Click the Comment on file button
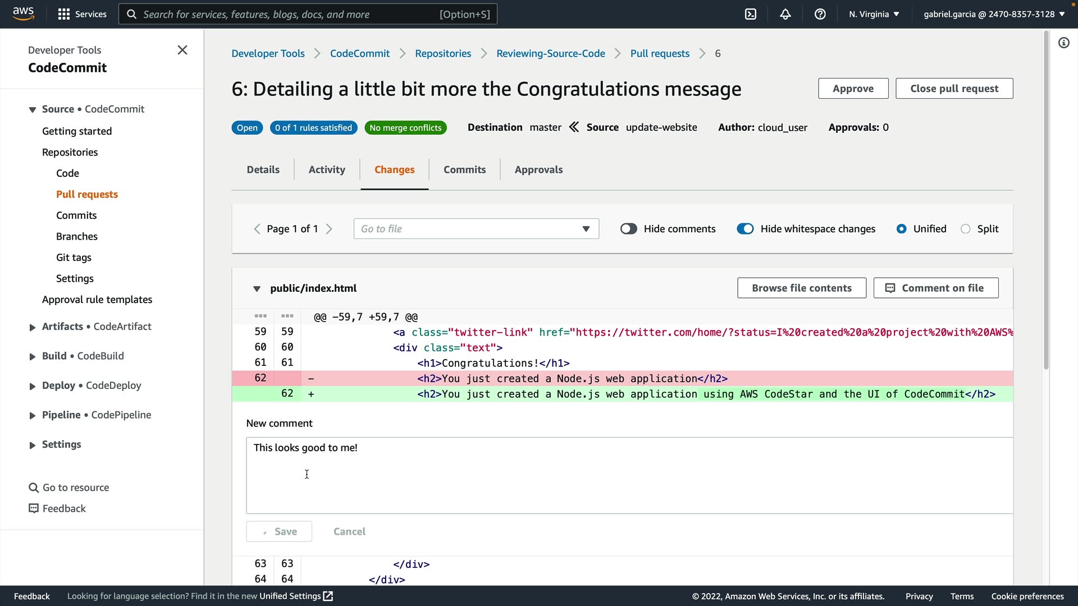The height and width of the screenshot is (606, 1078). point(936,288)
